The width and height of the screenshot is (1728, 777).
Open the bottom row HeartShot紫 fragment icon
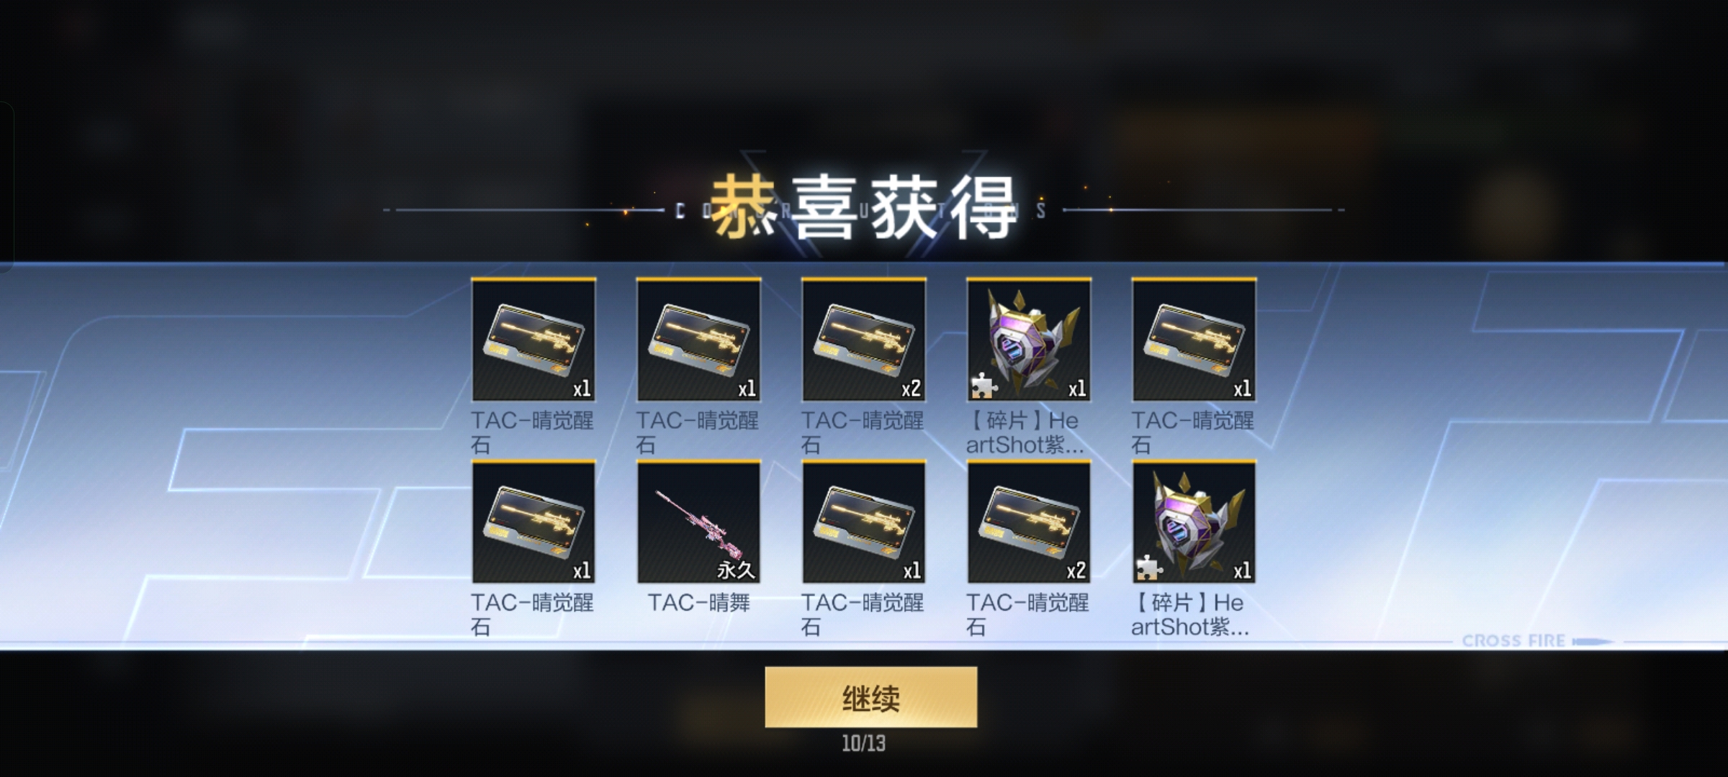click(x=1194, y=522)
